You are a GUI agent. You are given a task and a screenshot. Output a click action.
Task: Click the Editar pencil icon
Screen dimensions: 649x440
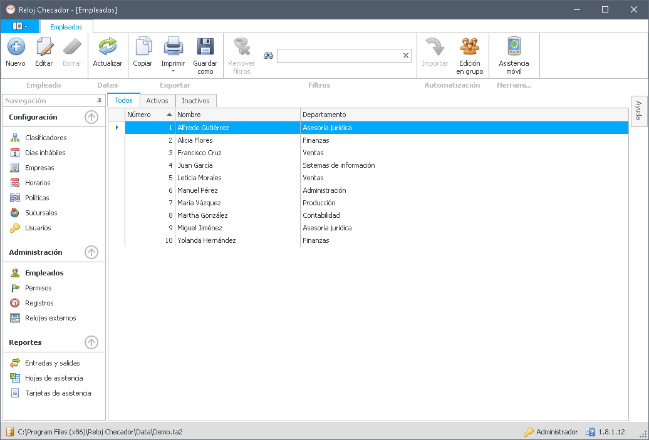tap(44, 47)
